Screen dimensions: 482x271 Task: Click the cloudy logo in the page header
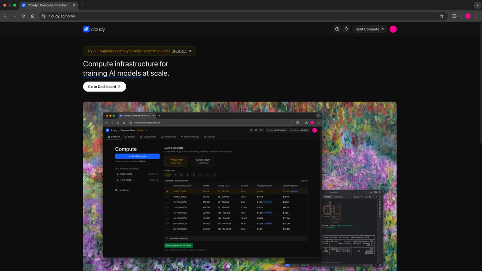(94, 29)
